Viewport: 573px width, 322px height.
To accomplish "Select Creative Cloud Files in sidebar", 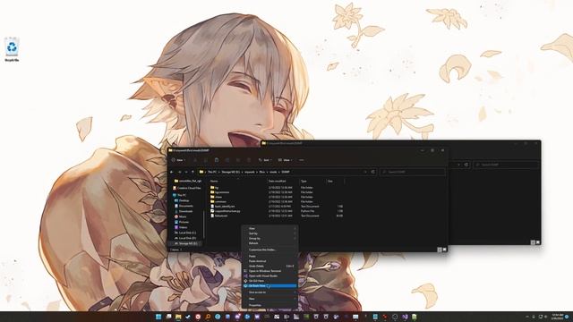I will (187, 188).
